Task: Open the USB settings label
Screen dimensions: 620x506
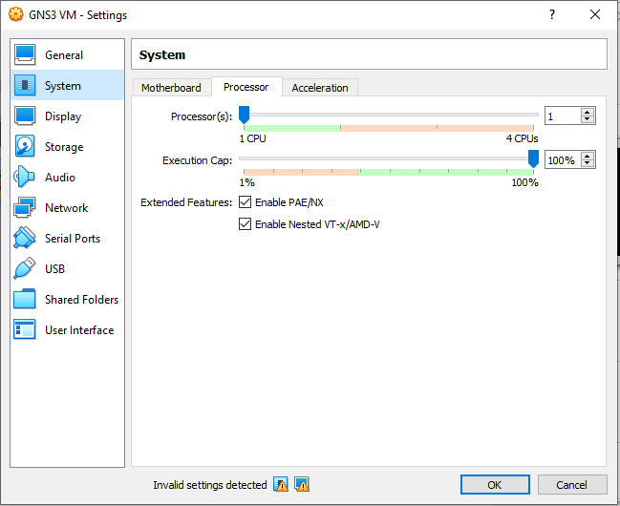Action: pyautogui.click(x=55, y=269)
